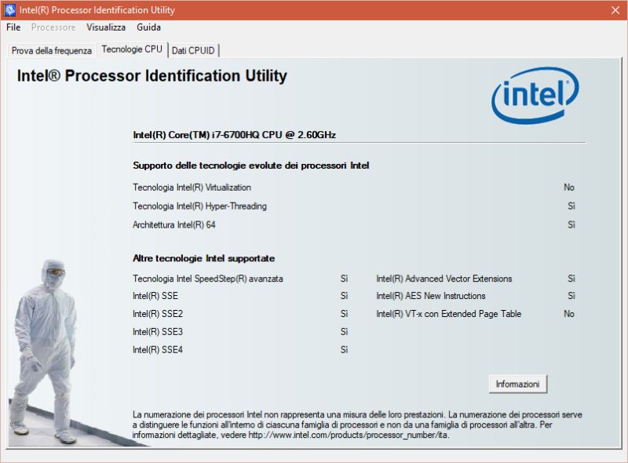Screen dimensions: 628x463
Task: Close the Processor Identification Utility window
Action: coord(616,10)
